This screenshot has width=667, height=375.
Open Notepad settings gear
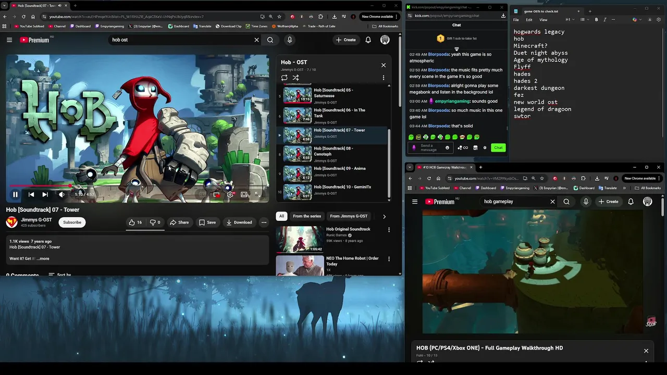click(x=658, y=20)
